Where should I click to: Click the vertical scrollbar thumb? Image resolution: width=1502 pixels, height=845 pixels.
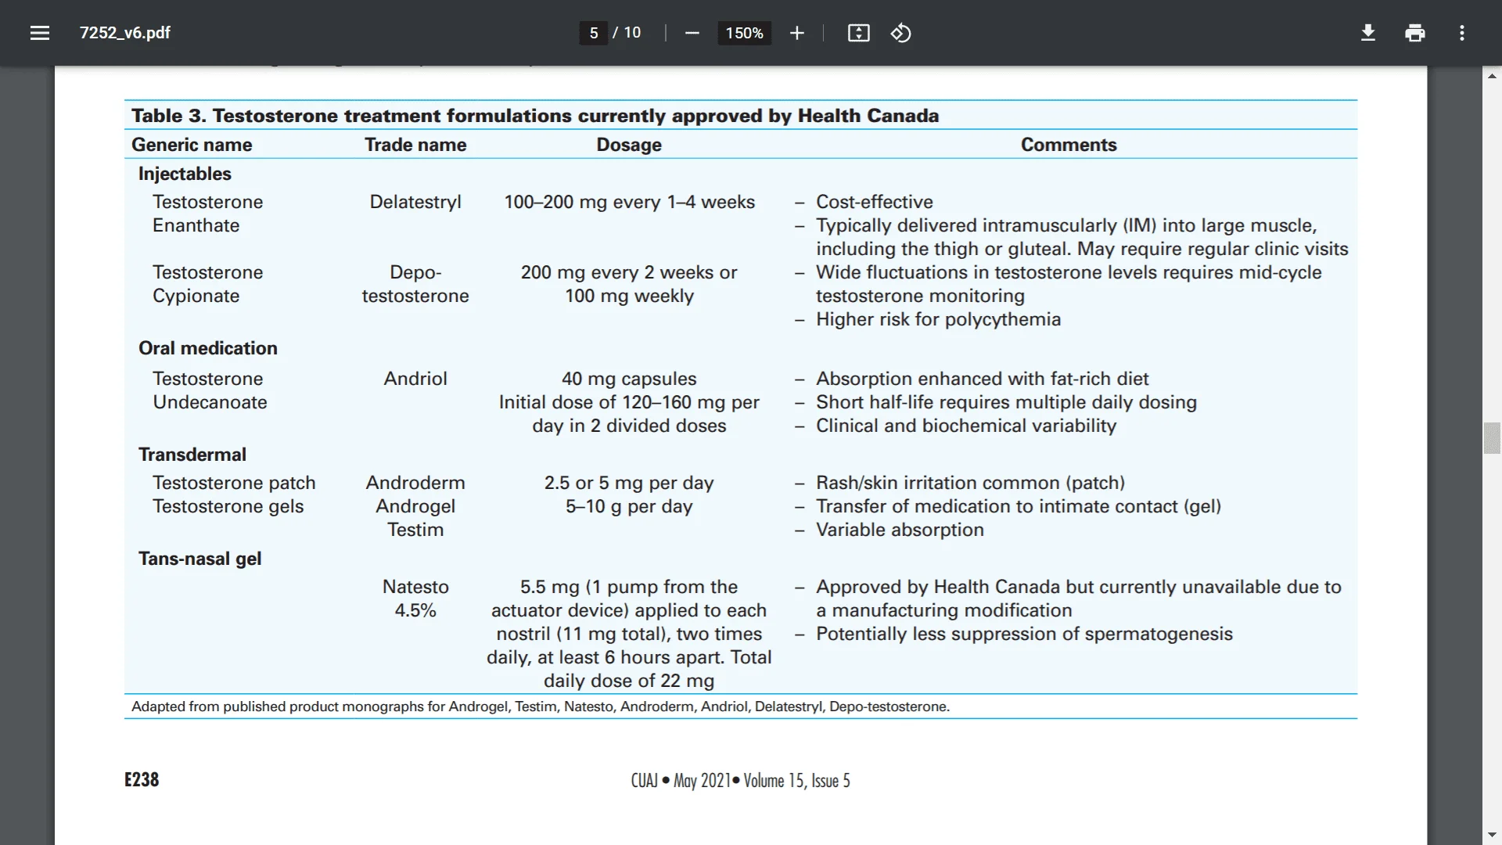(1492, 438)
